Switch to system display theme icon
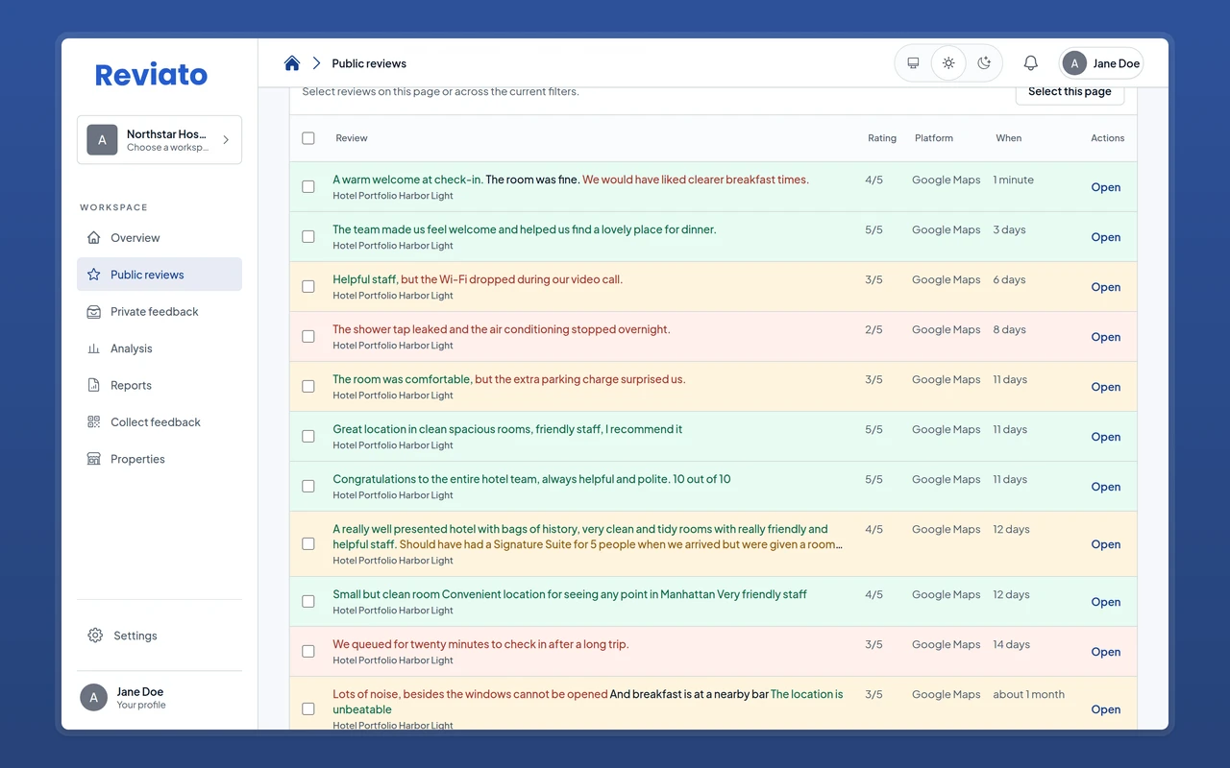The image size is (1230, 768). click(913, 63)
